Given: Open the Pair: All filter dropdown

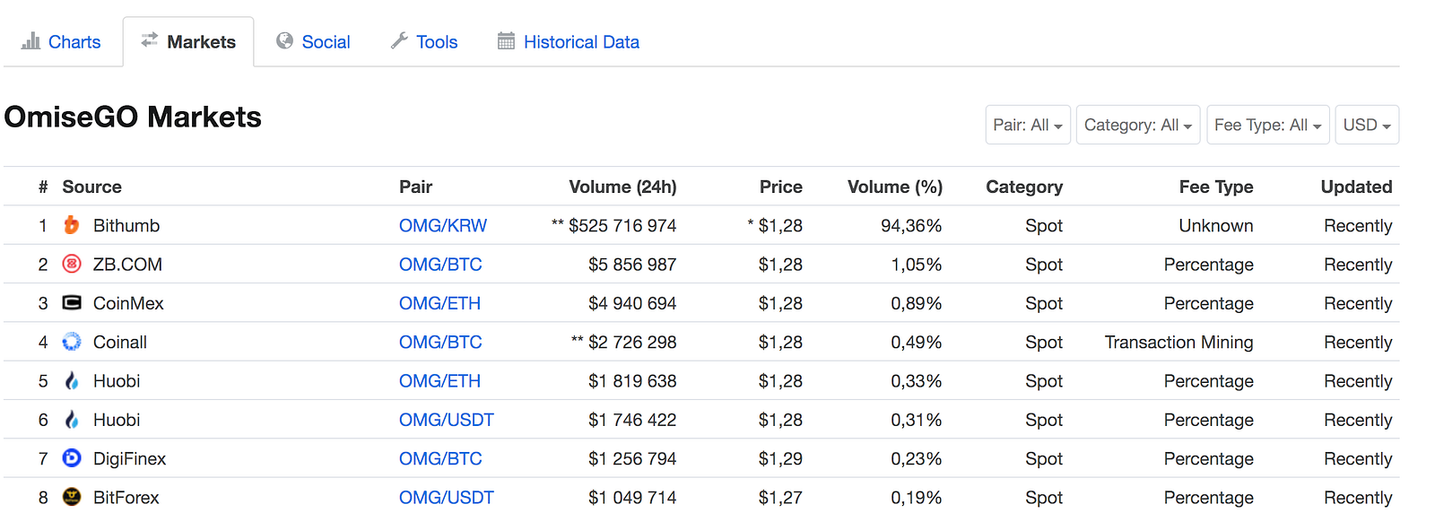Looking at the screenshot, I should tap(1028, 125).
